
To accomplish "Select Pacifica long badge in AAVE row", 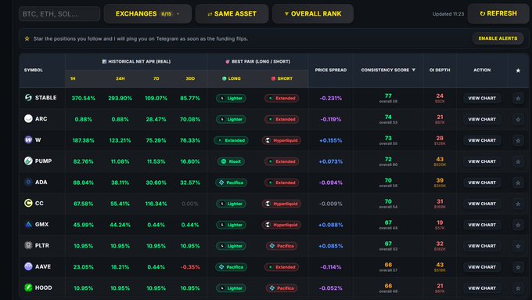I will click(231, 267).
